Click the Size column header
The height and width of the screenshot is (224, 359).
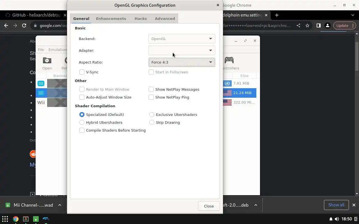(244, 76)
